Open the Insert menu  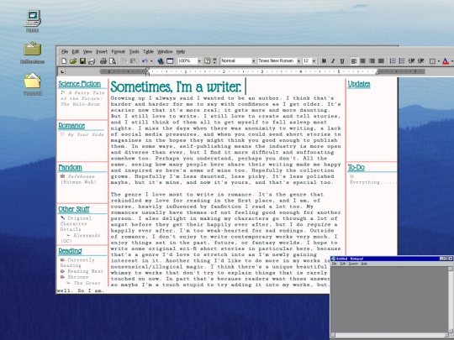click(102, 52)
